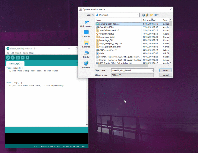Viewport: 198px width, 153px height.
Task: Select This PC in the places sidebar
Action: coord(86,54)
